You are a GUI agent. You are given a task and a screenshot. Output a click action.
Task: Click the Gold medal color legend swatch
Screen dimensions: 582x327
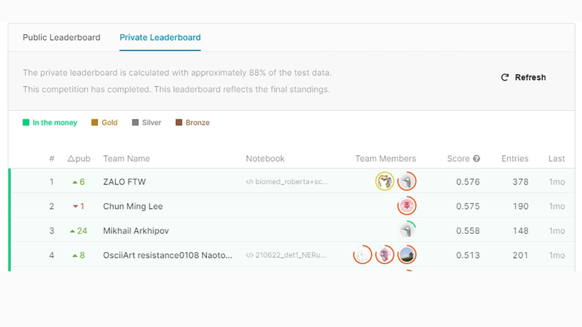click(95, 123)
